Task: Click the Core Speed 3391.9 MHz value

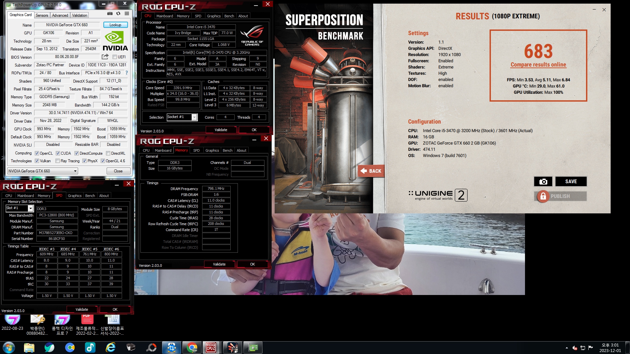Action: click(183, 88)
